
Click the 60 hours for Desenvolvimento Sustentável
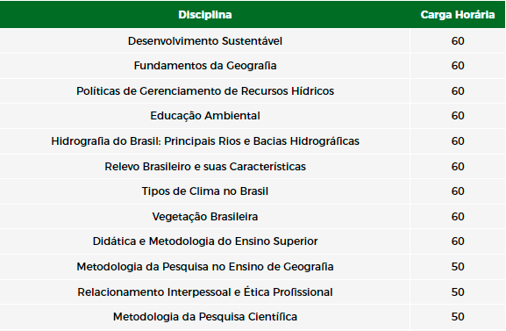tap(458, 41)
